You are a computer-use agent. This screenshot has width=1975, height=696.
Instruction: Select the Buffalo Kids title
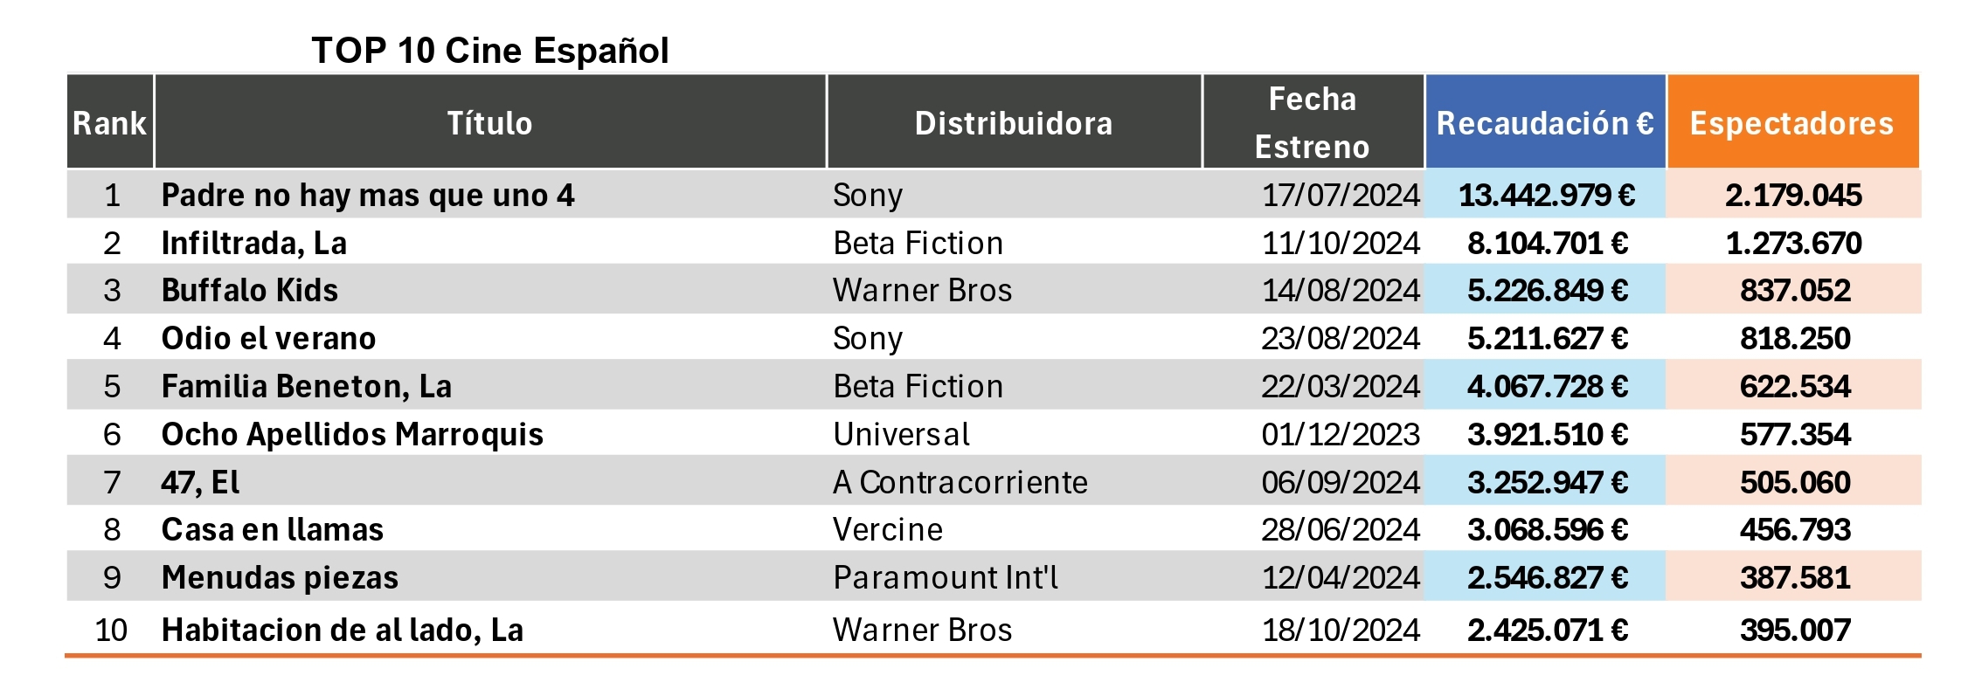tap(250, 290)
